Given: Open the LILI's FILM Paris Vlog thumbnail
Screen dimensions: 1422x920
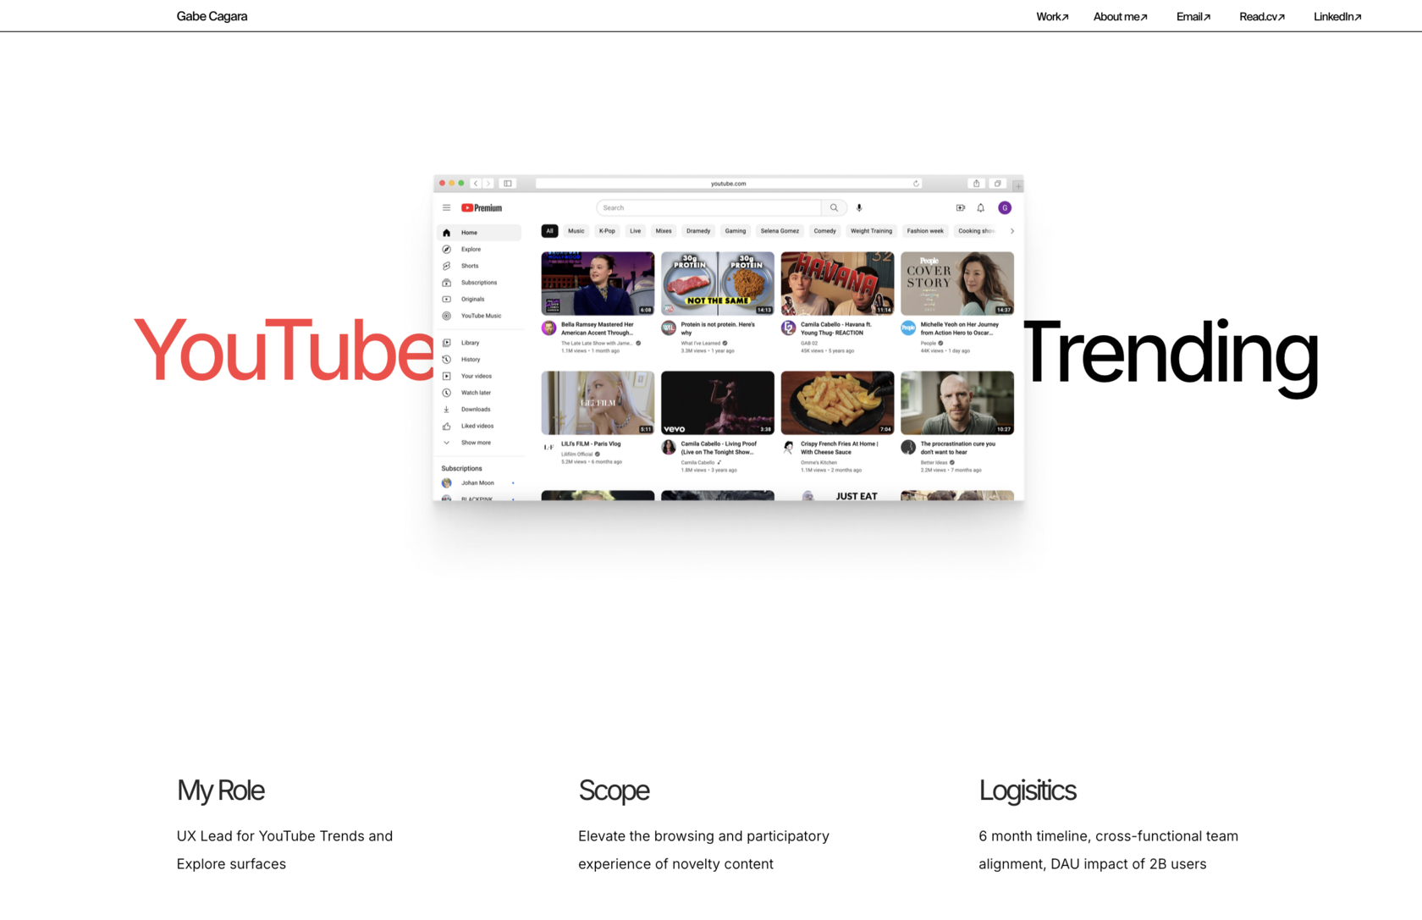Looking at the screenshot, I should 598,403.
